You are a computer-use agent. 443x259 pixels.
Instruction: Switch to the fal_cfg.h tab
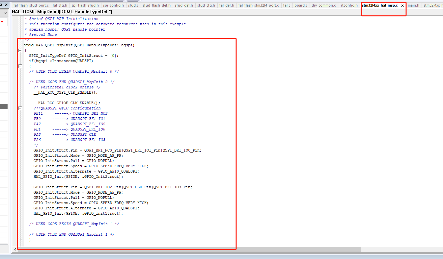point(60,5)
